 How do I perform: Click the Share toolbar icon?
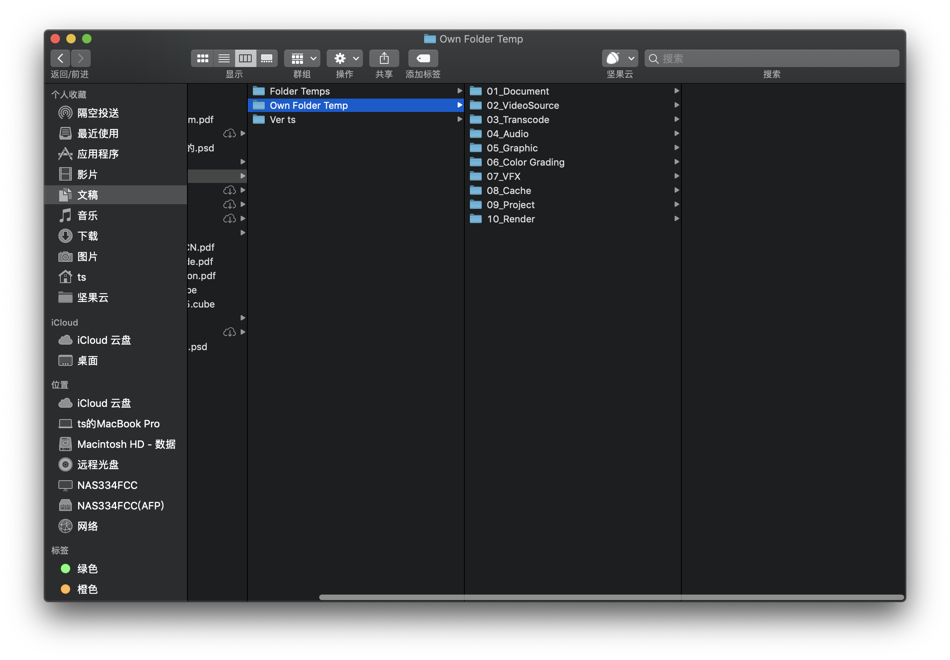click(383, 58)
